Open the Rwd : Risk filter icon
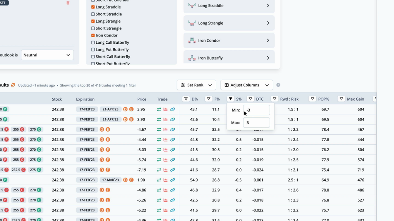The width and height of the screenshot is (394, 221). click(275, 99)
